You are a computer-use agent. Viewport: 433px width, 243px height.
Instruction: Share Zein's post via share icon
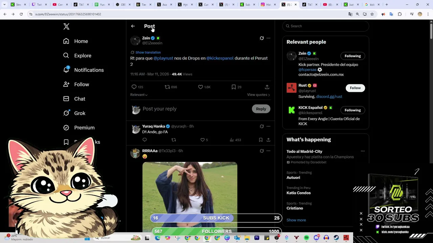pos(267,87)
